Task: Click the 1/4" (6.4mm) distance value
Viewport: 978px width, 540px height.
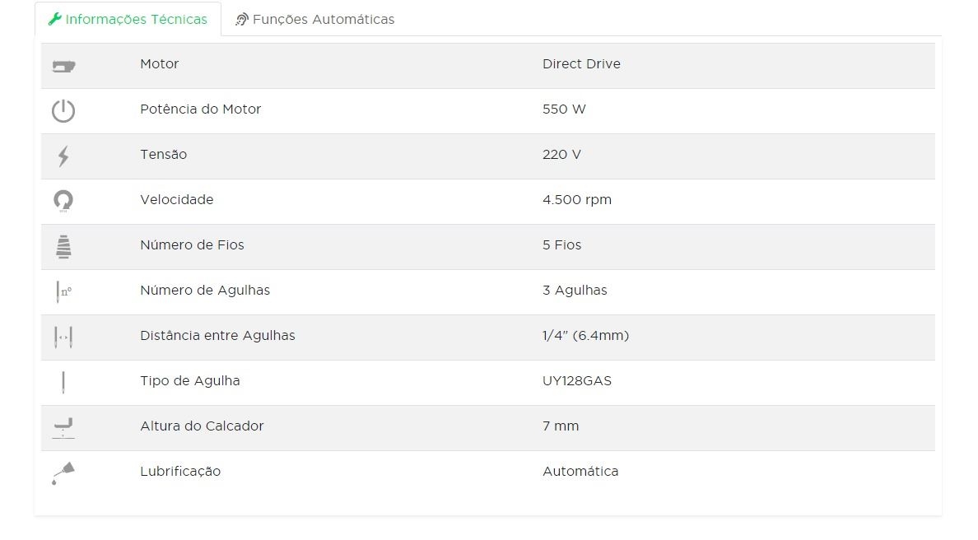Action: coord(585,336)
